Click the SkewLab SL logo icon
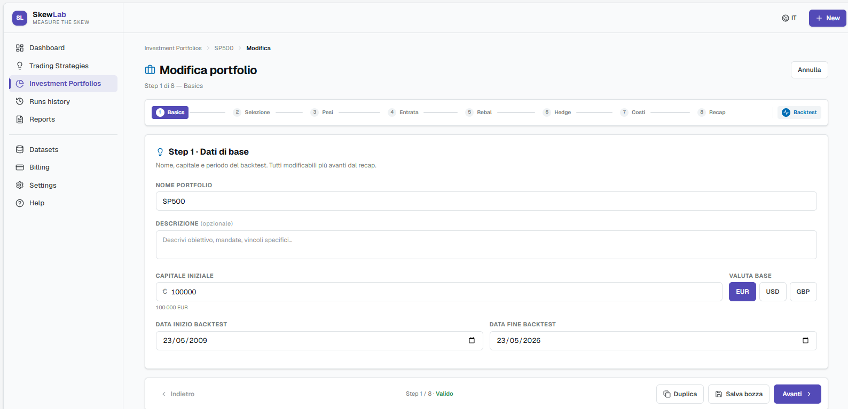The width and height of the screenshot is (848, 409). coord(20,18)
